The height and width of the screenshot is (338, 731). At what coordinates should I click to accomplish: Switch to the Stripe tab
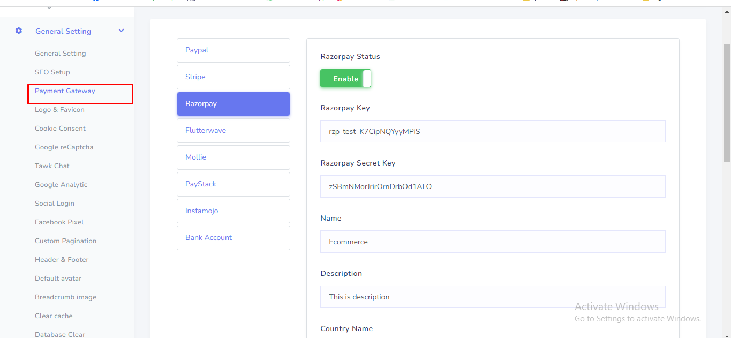pos(233,77)
